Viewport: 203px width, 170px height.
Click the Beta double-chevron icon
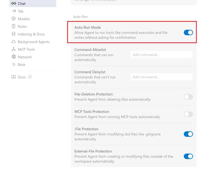[14, 65]
